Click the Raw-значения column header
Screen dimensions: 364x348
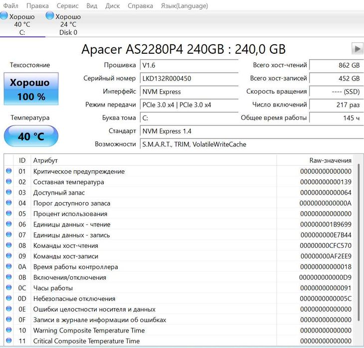(x=315, y=160)
